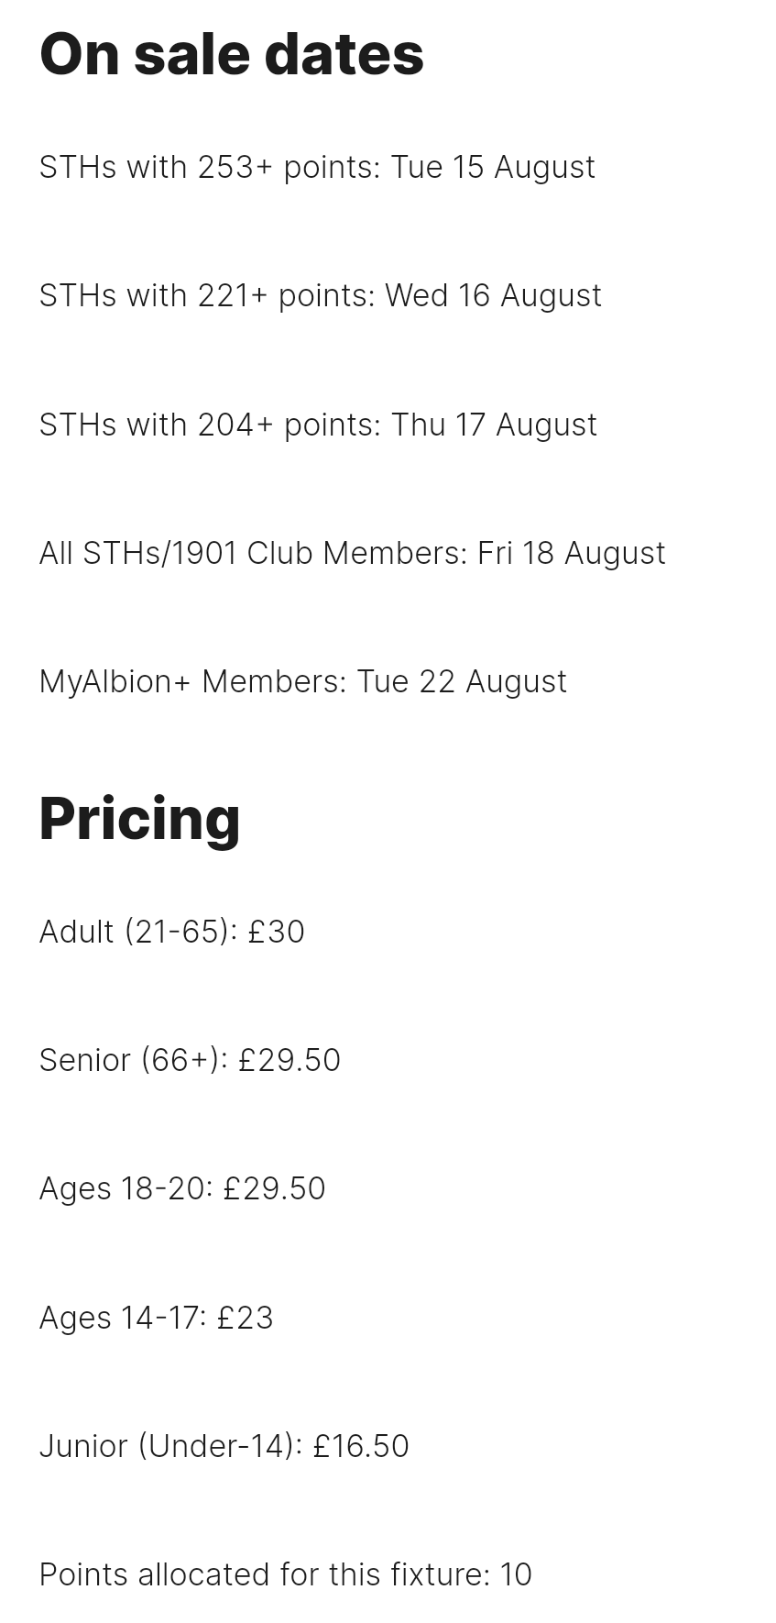The height and width of the screenshot is (1623, 776).
Task: Click the Pricing heading
Action: click(x=140, y=818)
